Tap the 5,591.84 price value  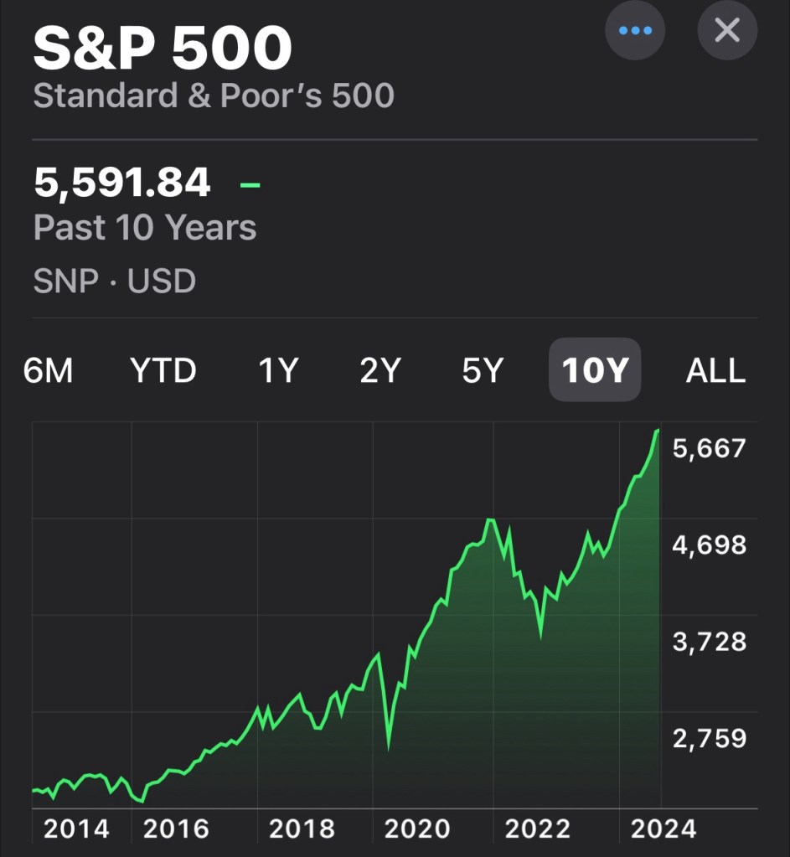point(122,183)
